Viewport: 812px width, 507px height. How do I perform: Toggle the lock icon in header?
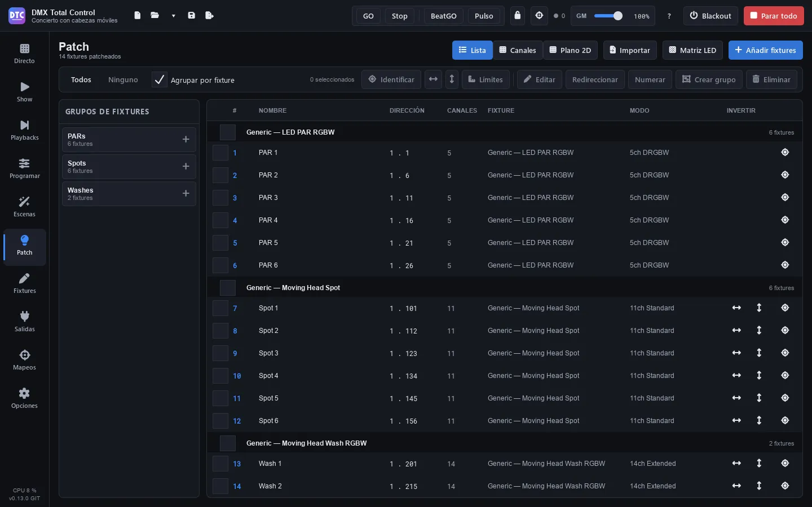[518, 16]
